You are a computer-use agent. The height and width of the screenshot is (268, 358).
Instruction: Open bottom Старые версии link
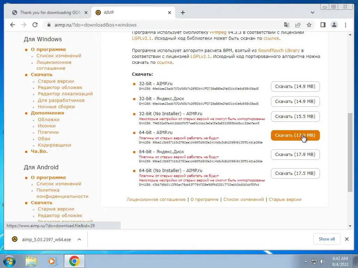(x=285, y=199)
